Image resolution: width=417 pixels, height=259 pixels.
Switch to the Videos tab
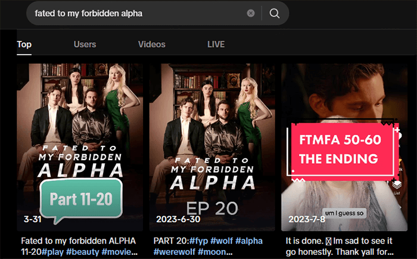(x=151, y=45)
